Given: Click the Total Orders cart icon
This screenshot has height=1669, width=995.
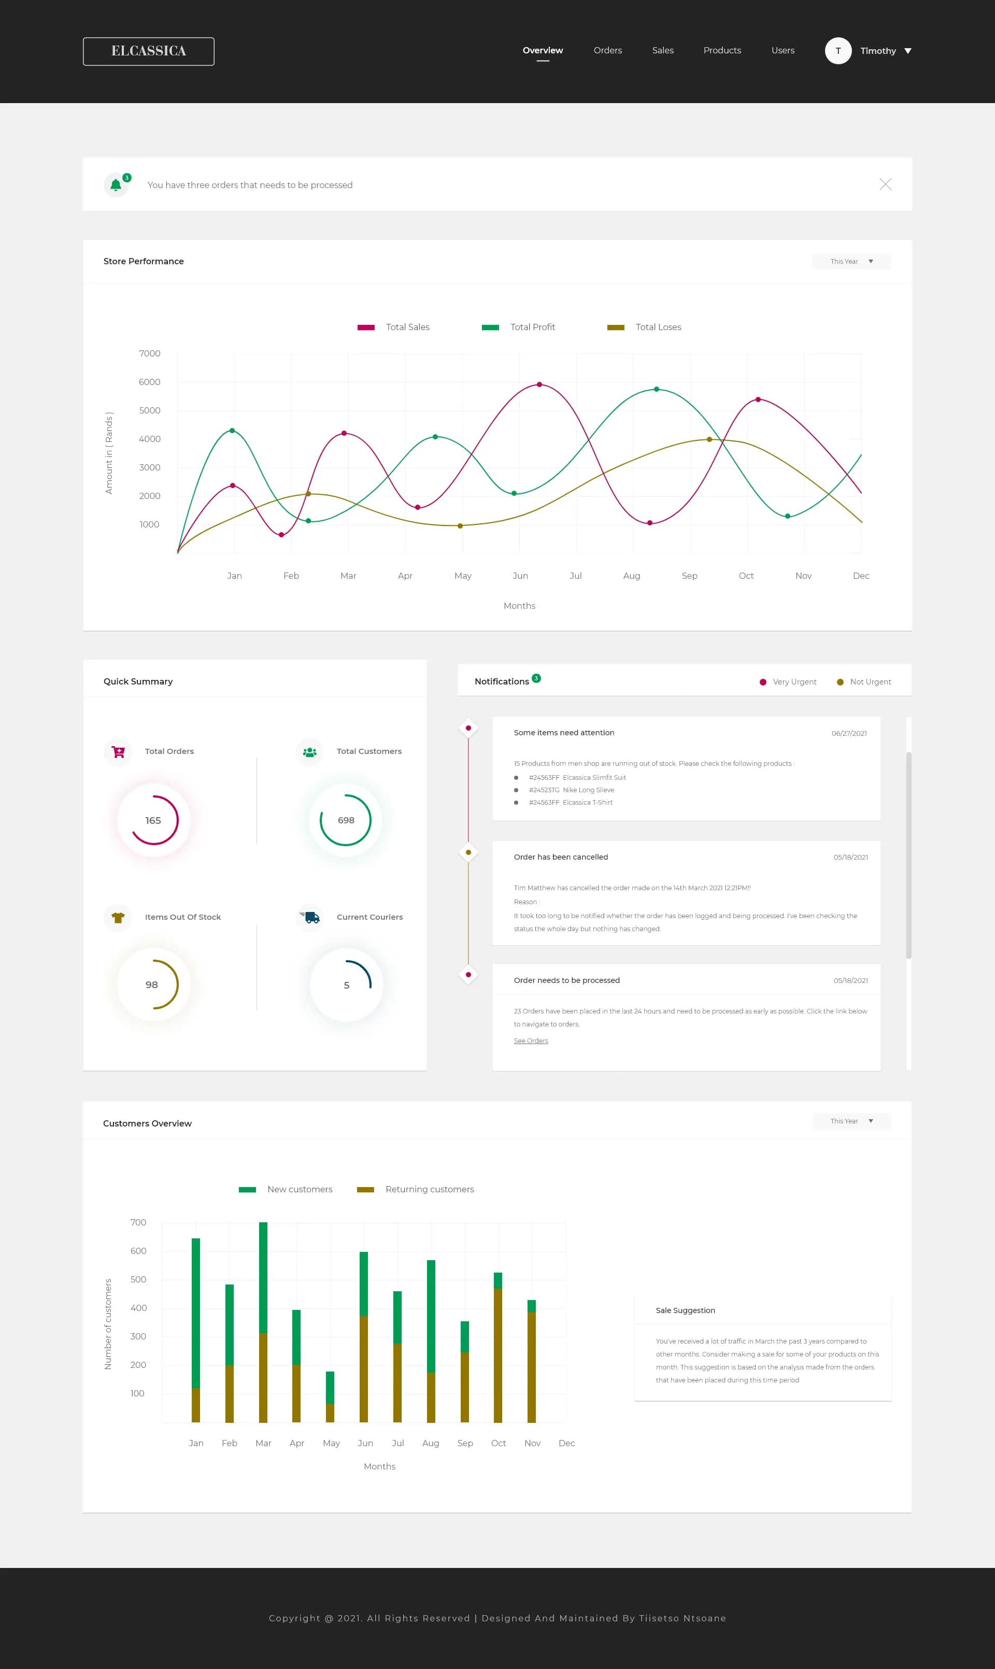Looking at the screenshot, I should tap(120, 750).
